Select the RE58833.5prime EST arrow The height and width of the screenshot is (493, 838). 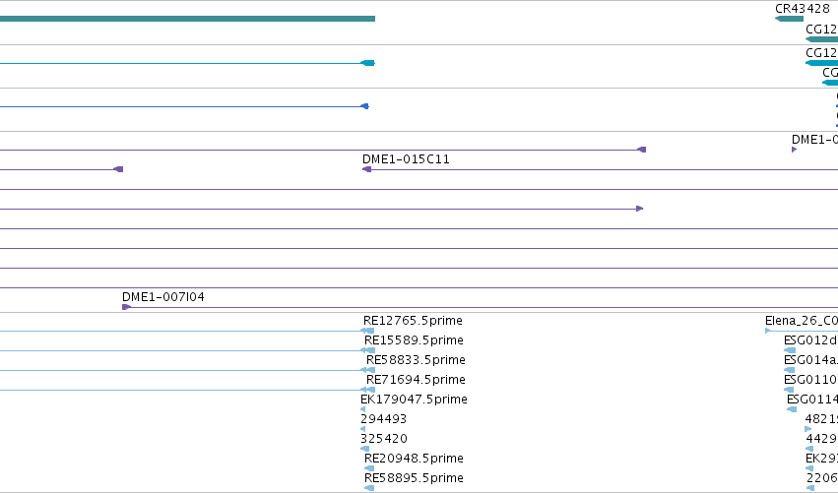click(x=367, y=370)
